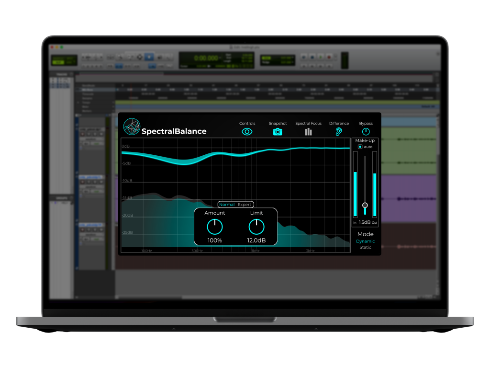Image resolution: width=490 pixels, height=368 pixels.
Task: Click the Controls eye icon
Action: pos(247,131)
